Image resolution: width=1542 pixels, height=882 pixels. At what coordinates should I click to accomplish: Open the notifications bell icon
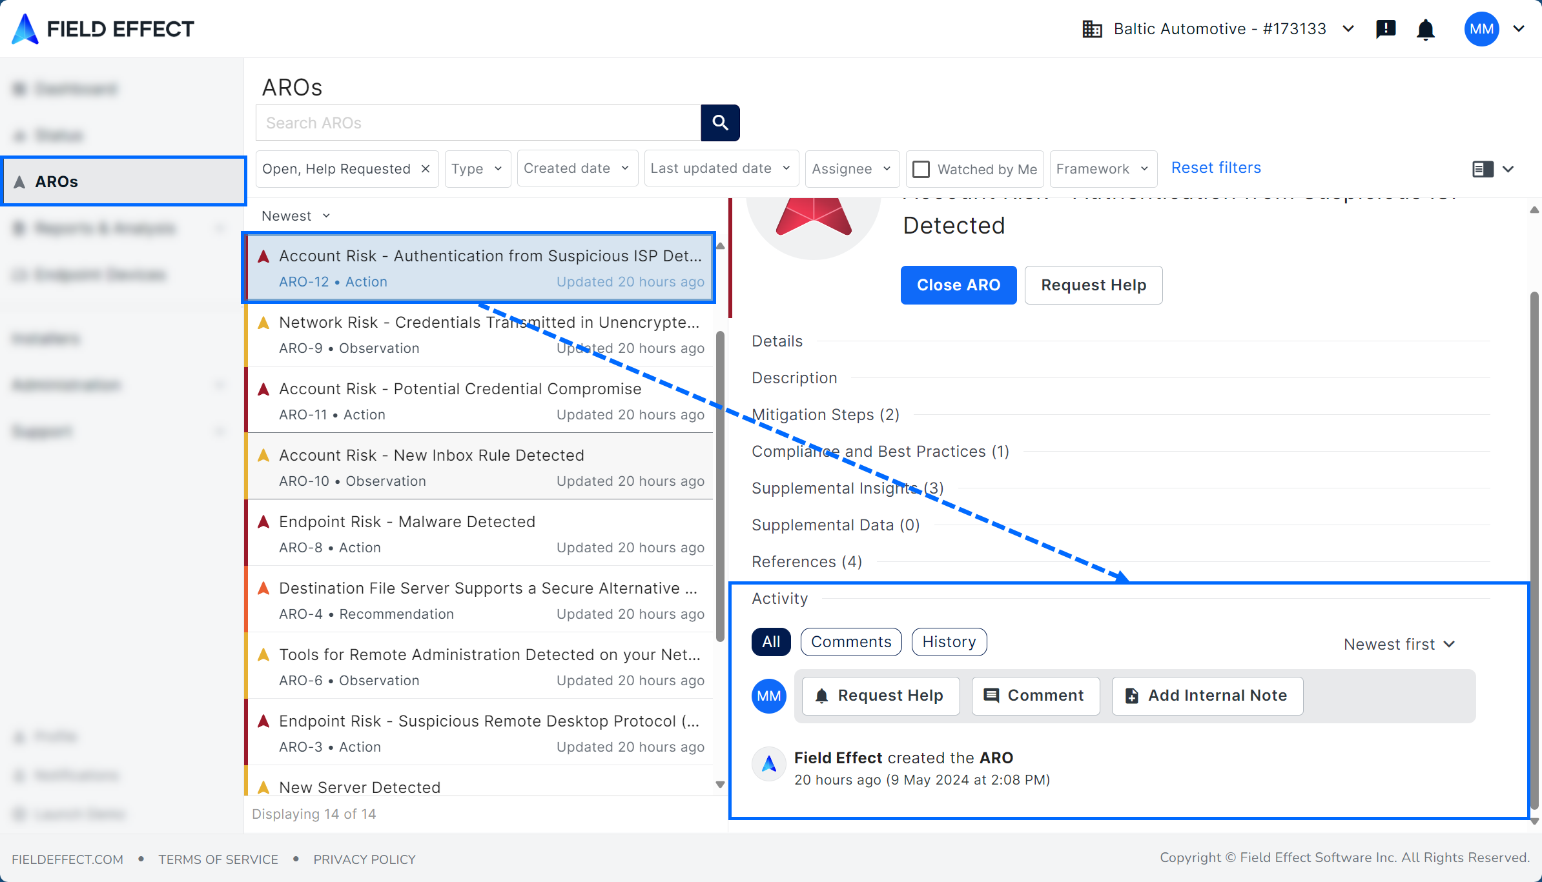click(1425, 29)
